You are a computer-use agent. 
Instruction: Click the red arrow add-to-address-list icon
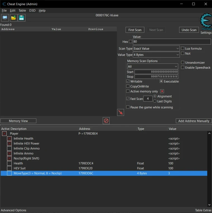[121, 112]
